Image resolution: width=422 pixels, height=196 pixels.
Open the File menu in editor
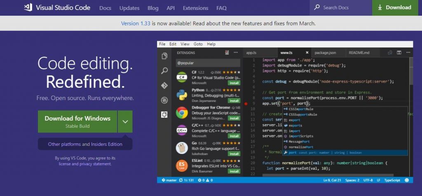pos(162,44)
